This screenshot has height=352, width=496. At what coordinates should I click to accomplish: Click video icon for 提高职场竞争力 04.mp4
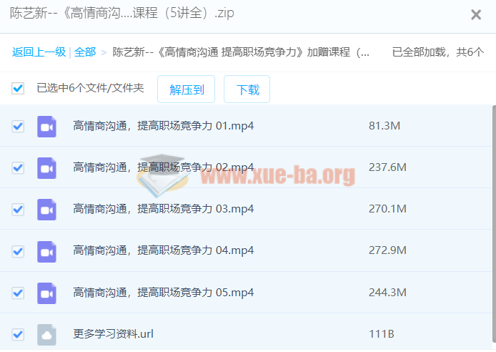[46, 251]
